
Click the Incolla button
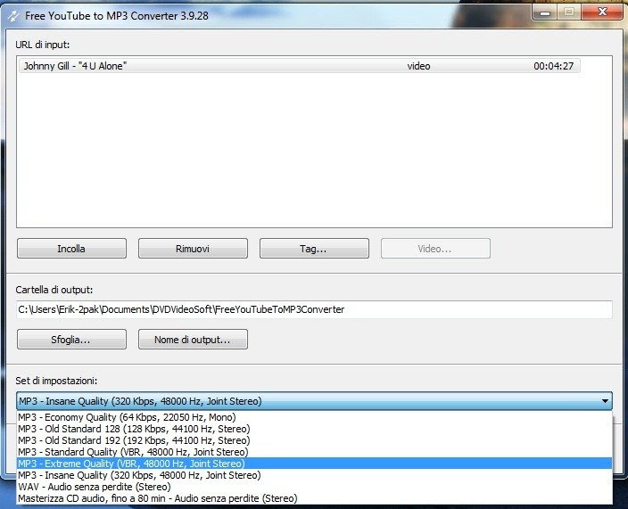coord(71,249)
